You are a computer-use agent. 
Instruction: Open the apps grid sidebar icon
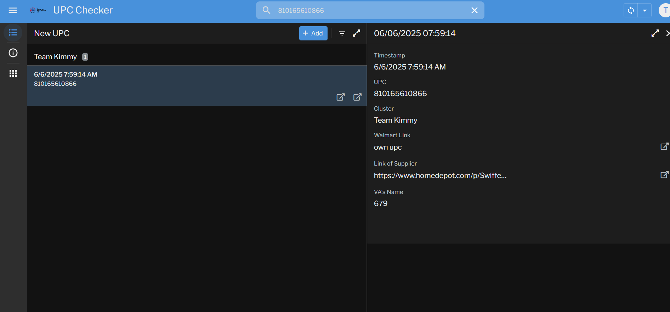13,73
